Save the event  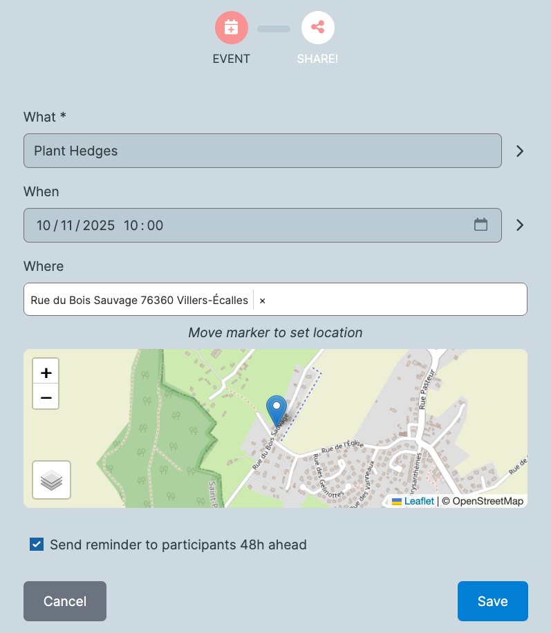coord(492,601)
